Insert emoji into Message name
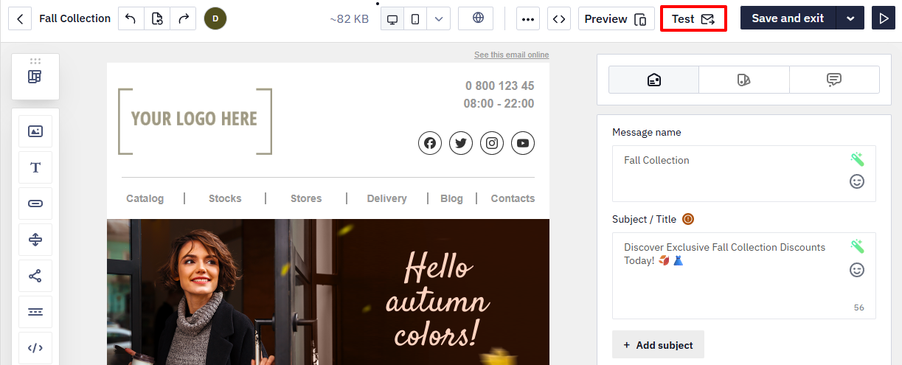This screenshot has height=365, width=902. (857, 181)
